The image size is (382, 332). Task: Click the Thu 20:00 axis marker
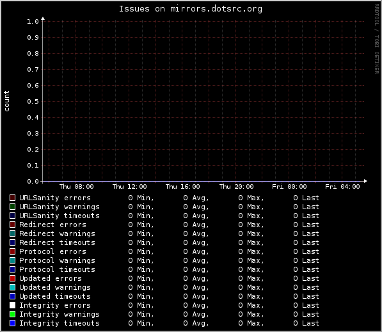pos(236,187)
